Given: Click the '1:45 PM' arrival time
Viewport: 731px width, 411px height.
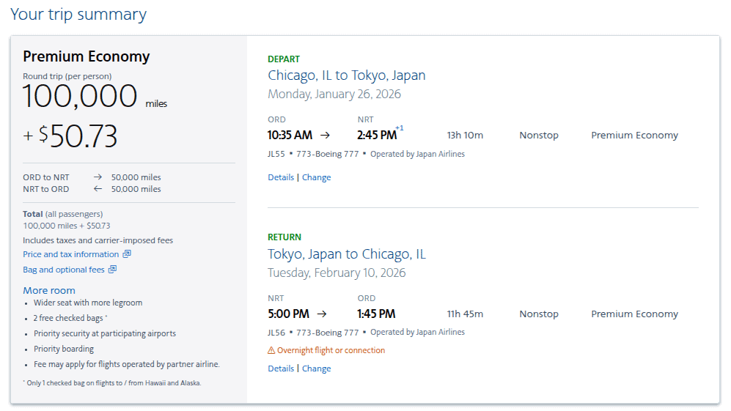Looking at the screenshot, I should pos(376,314).
